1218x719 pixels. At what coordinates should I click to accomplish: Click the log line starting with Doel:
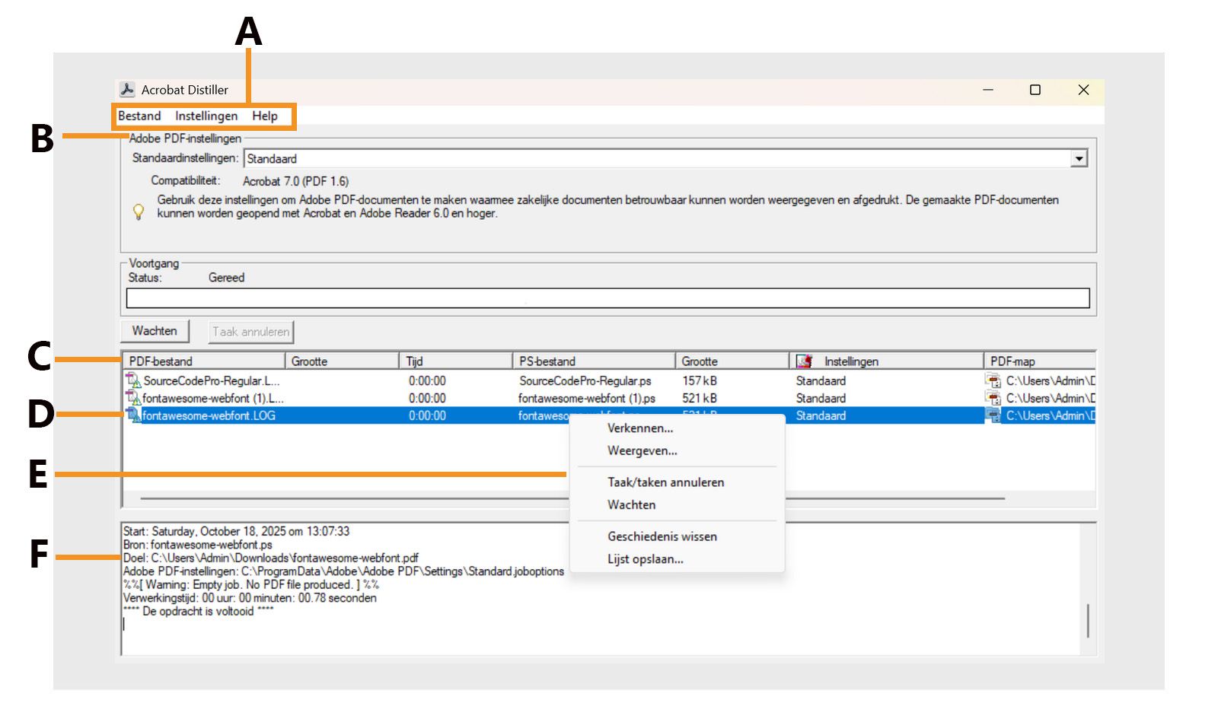(271, 558)
